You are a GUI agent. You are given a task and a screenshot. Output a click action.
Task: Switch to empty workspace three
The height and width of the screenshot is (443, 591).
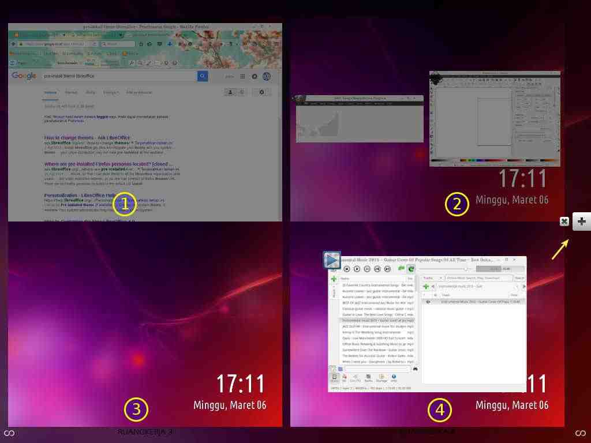coord(145,324)
